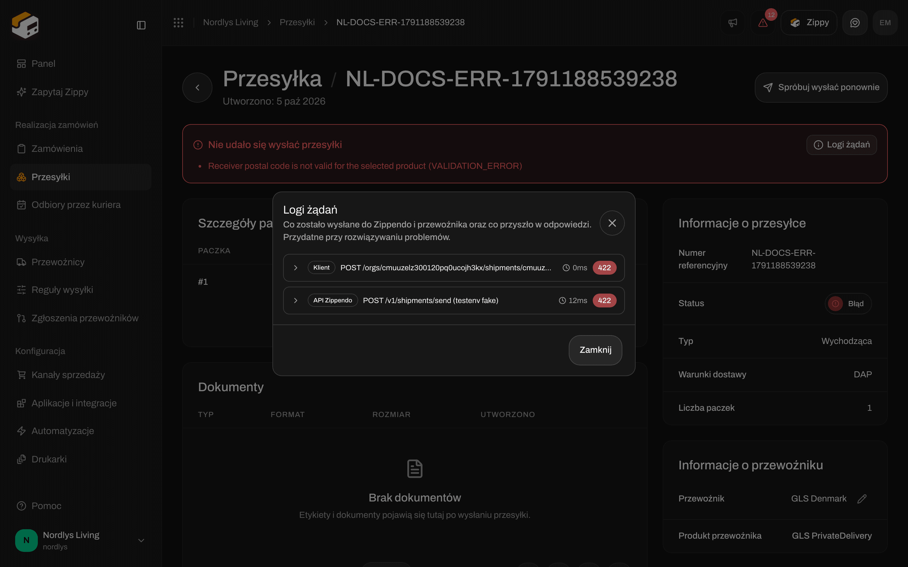Viewport: 908px width, 567px height.
Task: Go to Panel in the sidebar
Action: (81, 64)
